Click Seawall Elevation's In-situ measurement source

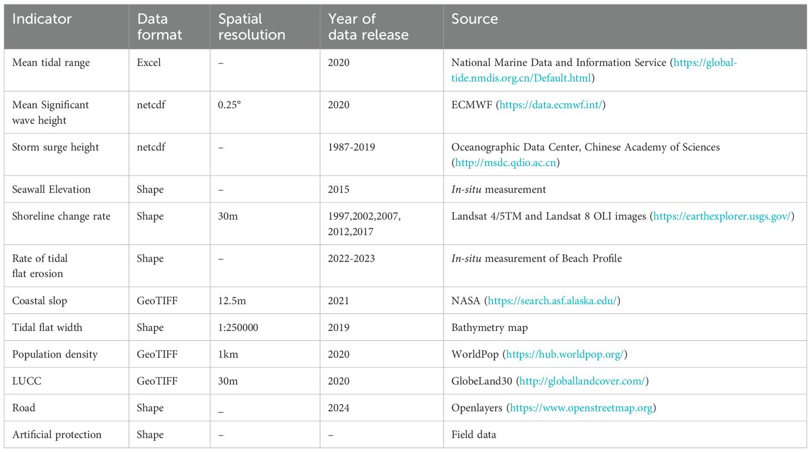pyautogui.click(x=498, y=189)
